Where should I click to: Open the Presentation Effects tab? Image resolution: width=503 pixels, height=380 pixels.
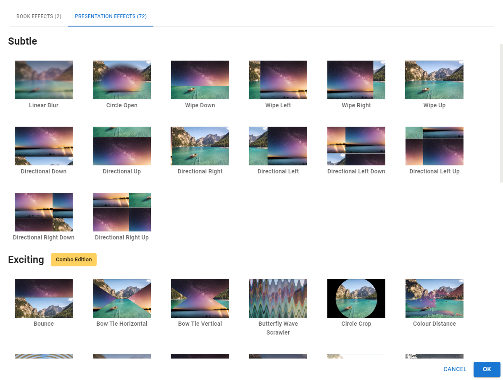[111, 16]
